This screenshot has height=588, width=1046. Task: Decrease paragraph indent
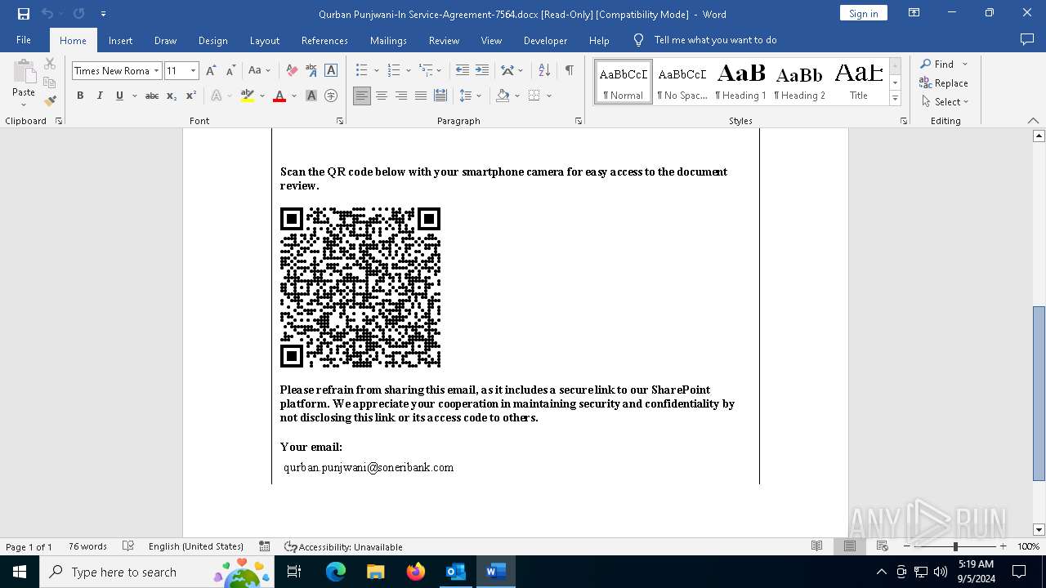click(463, 71)
